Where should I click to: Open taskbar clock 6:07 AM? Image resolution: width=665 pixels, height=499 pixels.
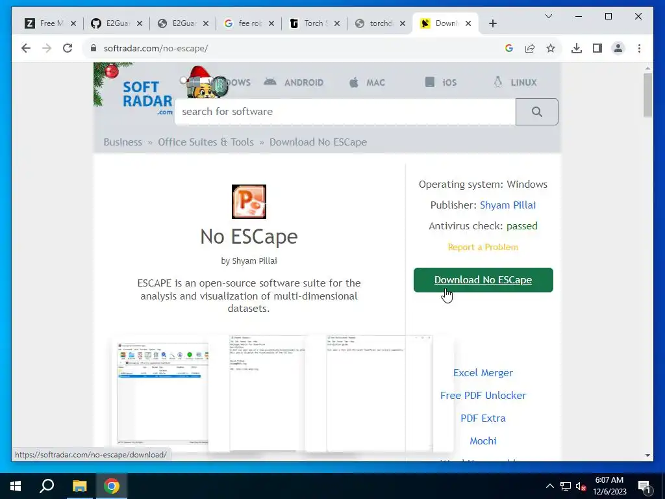609,486
